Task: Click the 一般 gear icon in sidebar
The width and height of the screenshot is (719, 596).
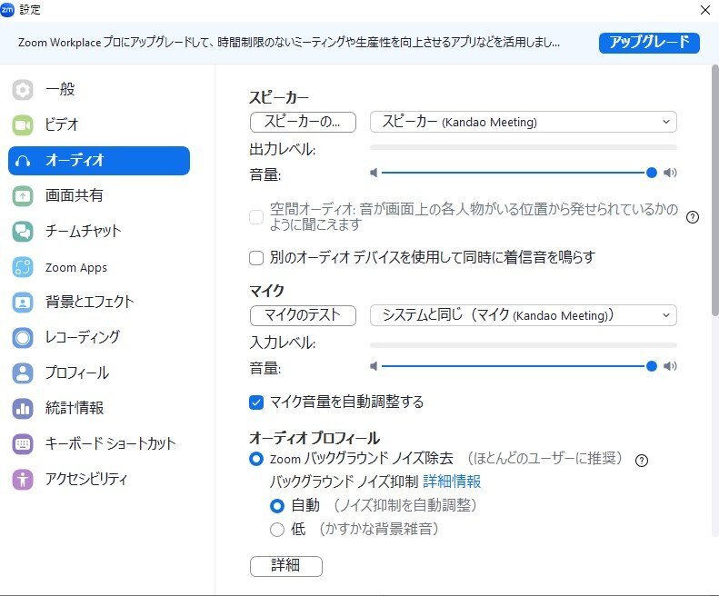Action: 23,89
